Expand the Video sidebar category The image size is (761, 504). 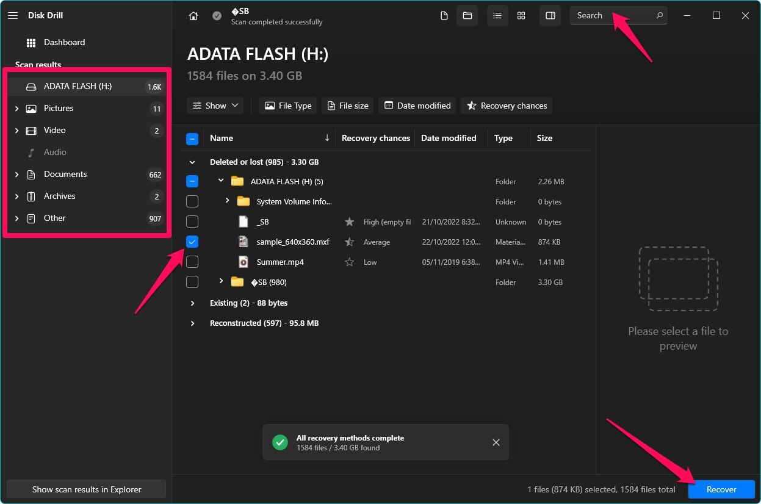point(16,131)
